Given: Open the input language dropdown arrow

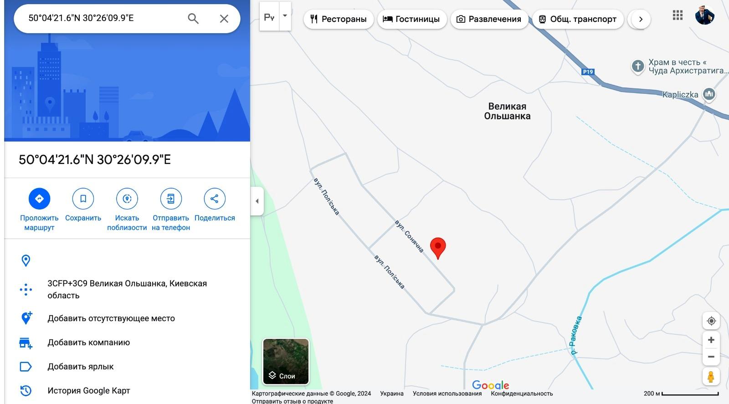Looking at the screenshot, I should click(x=285, y=16).
